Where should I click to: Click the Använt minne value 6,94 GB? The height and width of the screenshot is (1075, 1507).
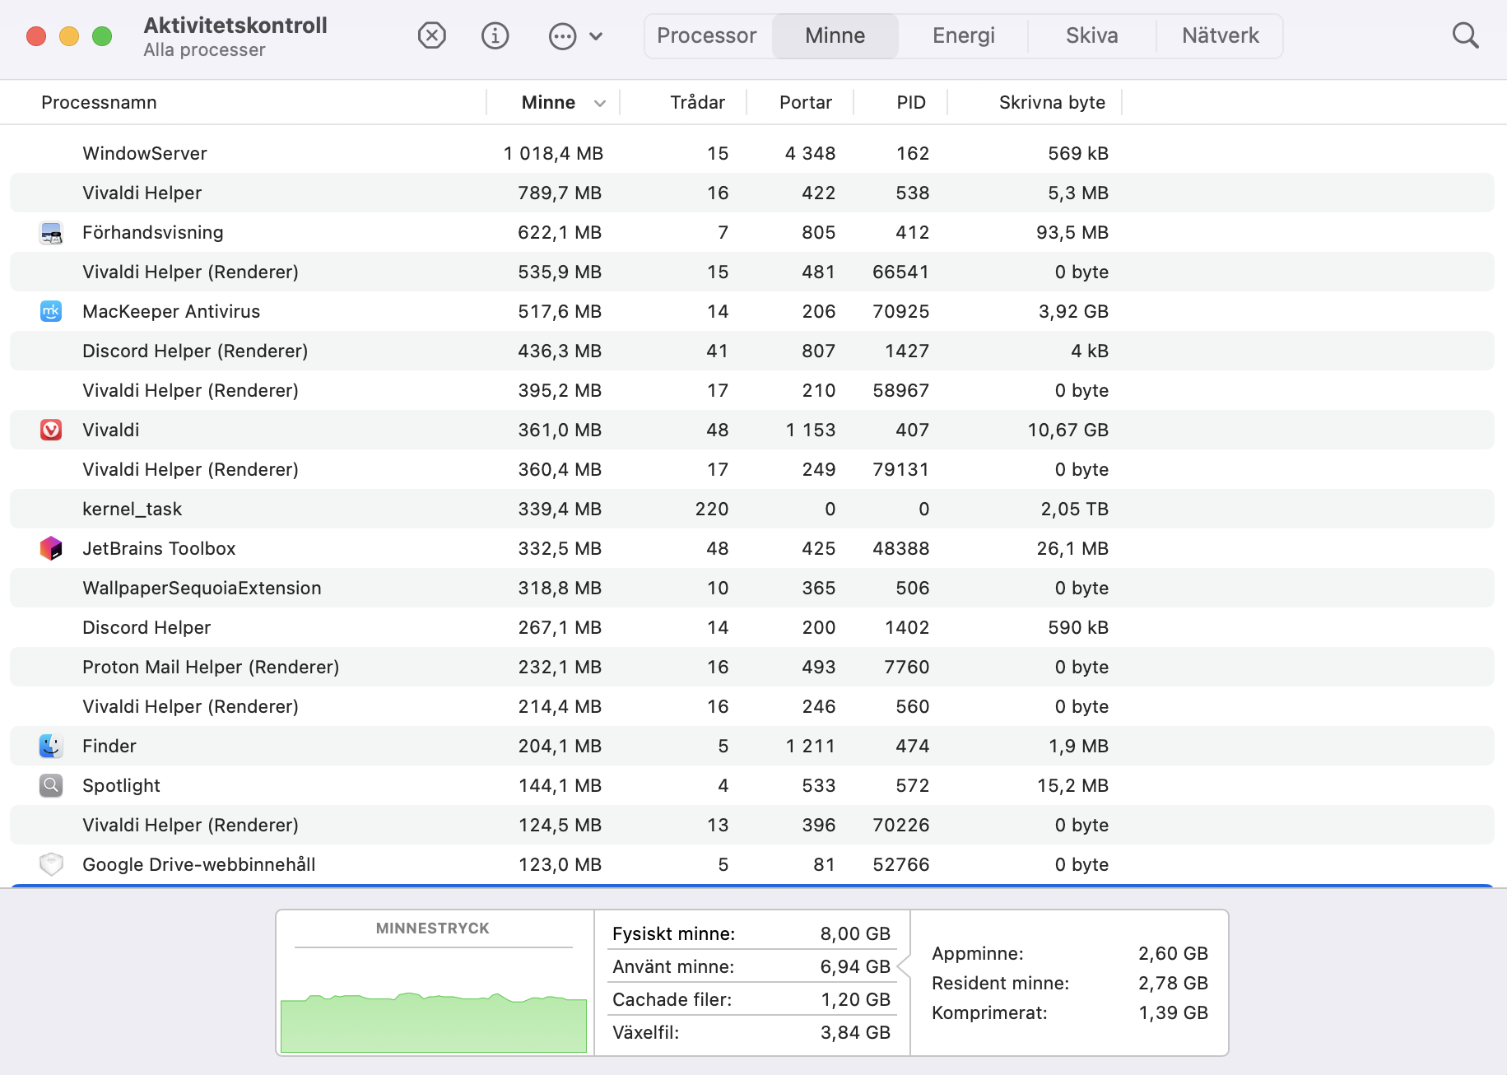[855, 966]
